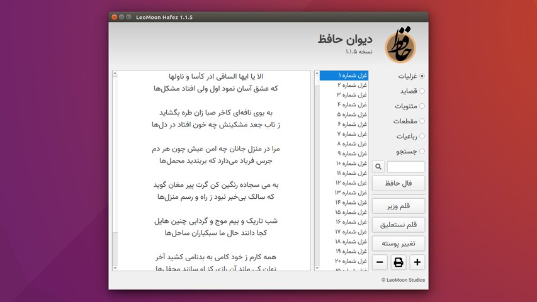
Task: Select غزل شماره ۱۸ in the list
Action: (x=344, y=242)
